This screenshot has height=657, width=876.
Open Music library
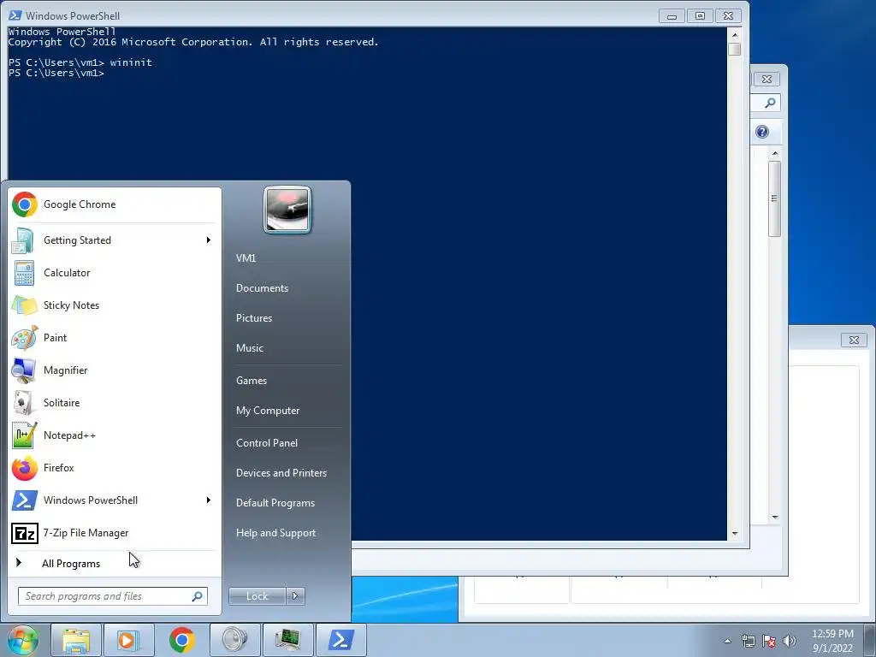coord(250,348)
